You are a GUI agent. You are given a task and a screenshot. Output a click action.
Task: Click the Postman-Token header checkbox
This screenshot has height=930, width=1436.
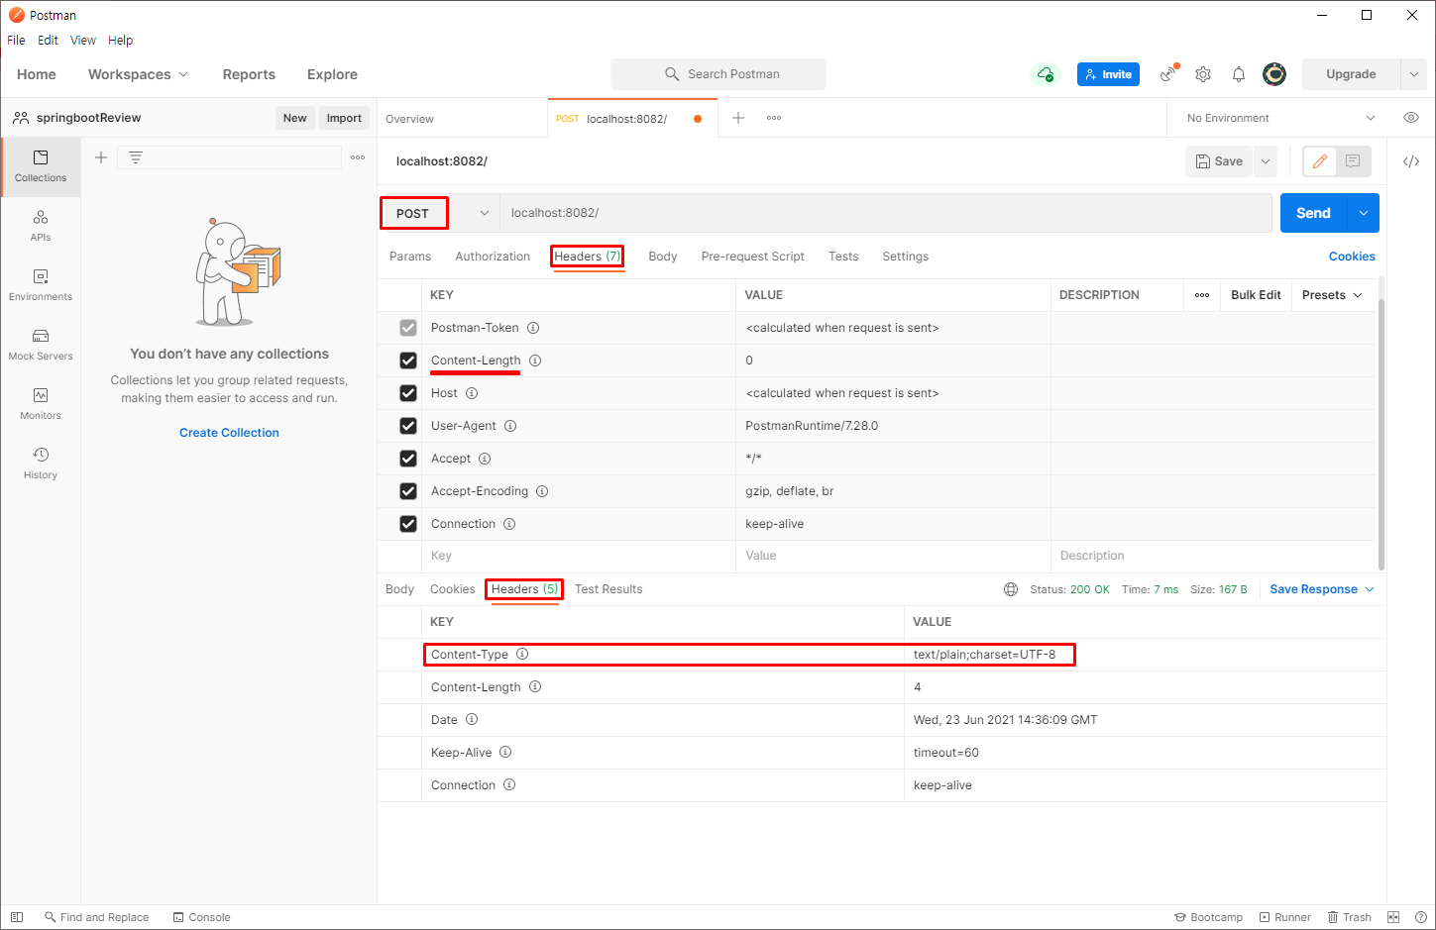click(408, 328)
